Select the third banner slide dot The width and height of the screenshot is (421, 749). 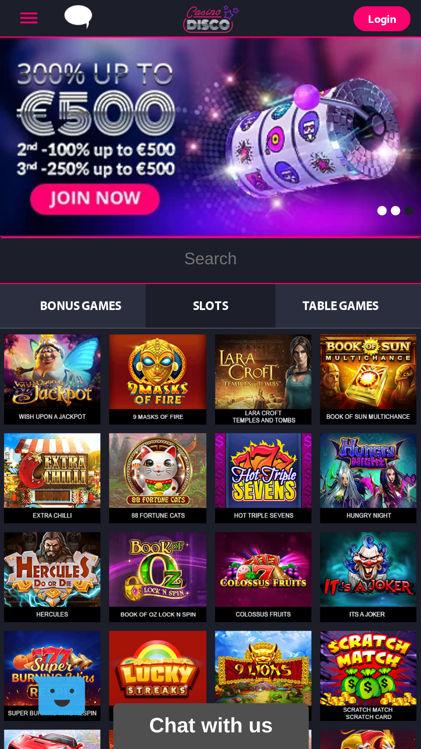pyautogui.click(x=409, y=211)
